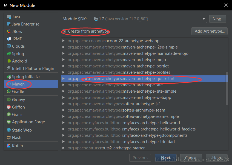232x165 pixels.
Task: Choose Static Web module type label
Action: 22,130
